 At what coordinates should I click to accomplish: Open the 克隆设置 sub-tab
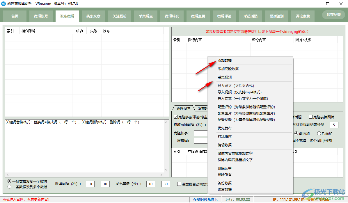coord(183,108)
